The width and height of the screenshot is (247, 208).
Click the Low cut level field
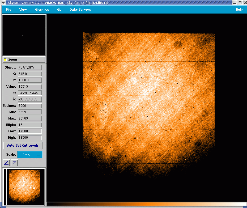tap(30, 131)
